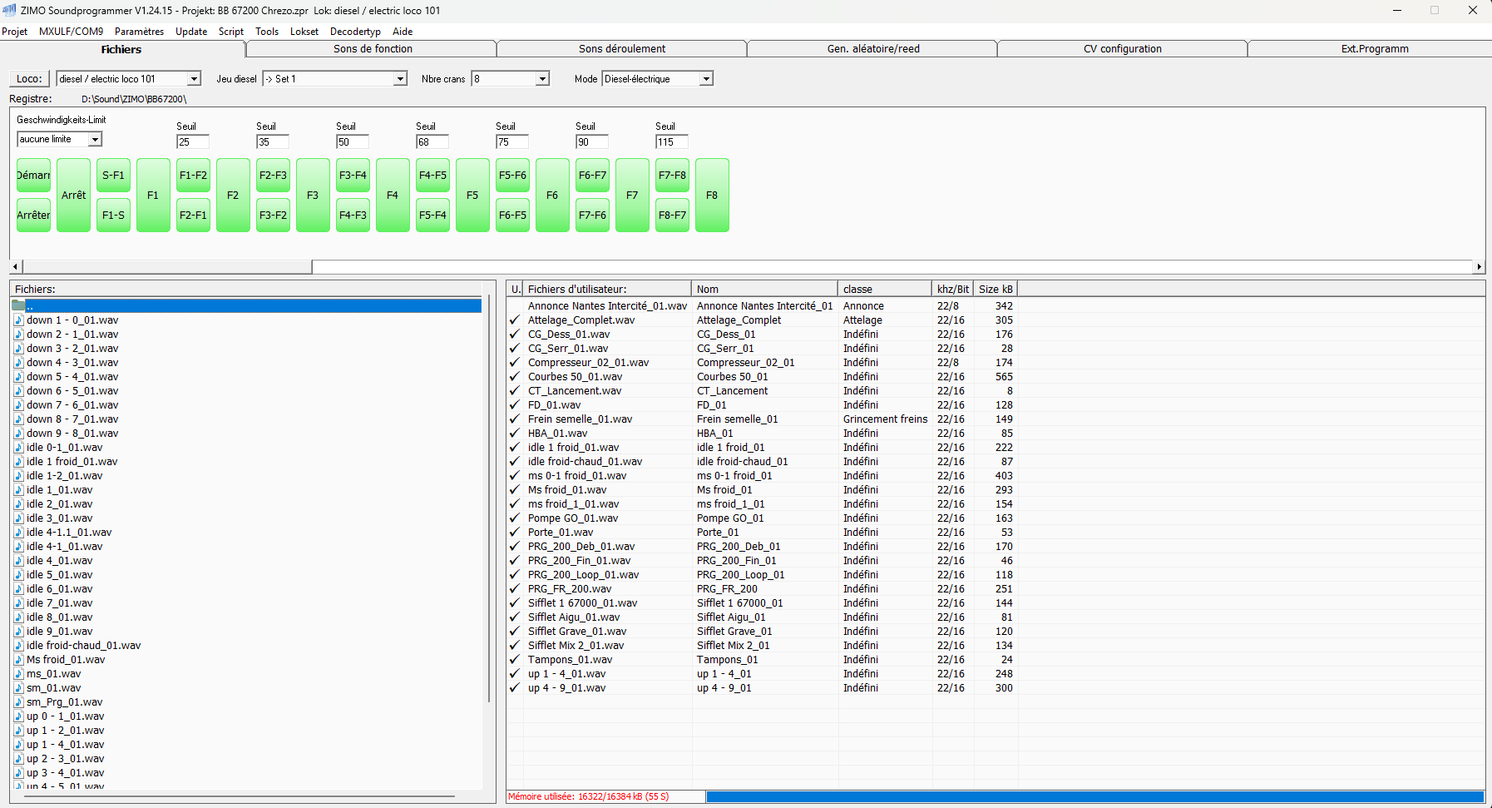Click the parent folder icon in Fichiers list
1492x808 pixels.
click(18, 305)
